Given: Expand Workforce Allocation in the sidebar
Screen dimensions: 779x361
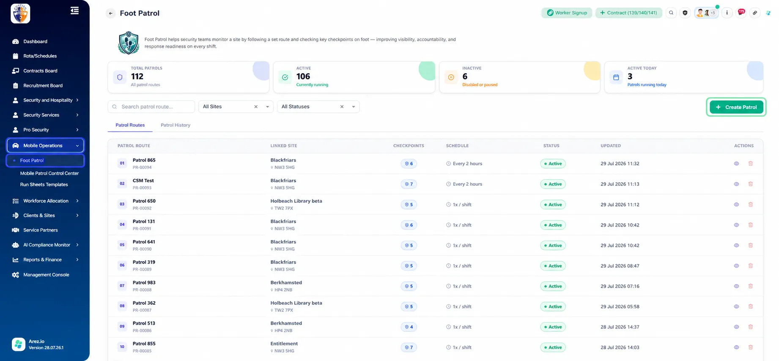Looking at the screenshot, I should (45, 201).
